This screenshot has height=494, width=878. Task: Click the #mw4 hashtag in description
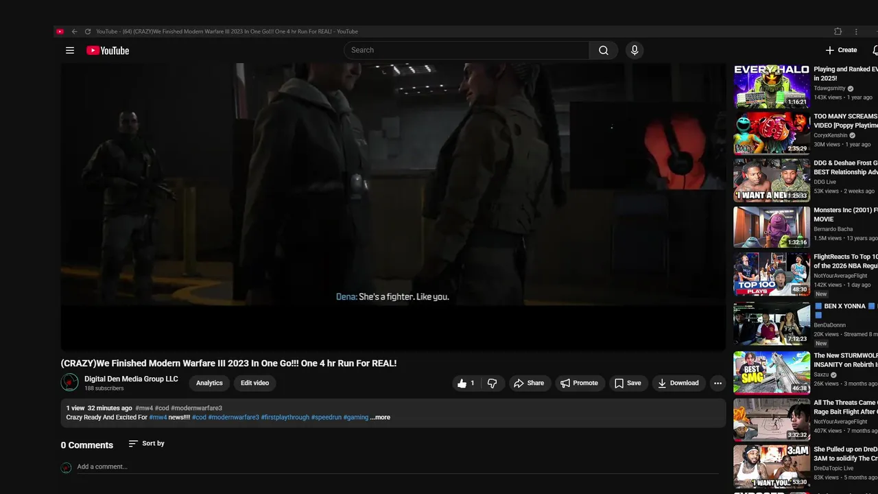tap(158, 417)
